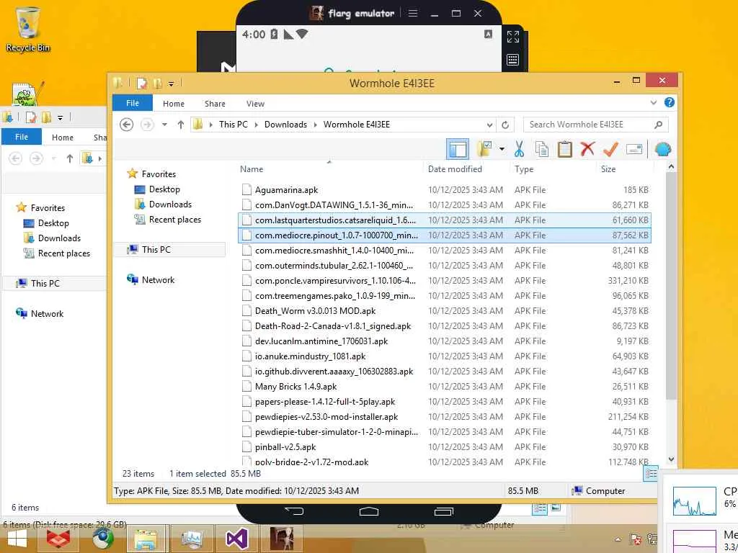Select com.poncle.vampiresurvivors apk file
738x553 pixels.
tap(444, 280)
